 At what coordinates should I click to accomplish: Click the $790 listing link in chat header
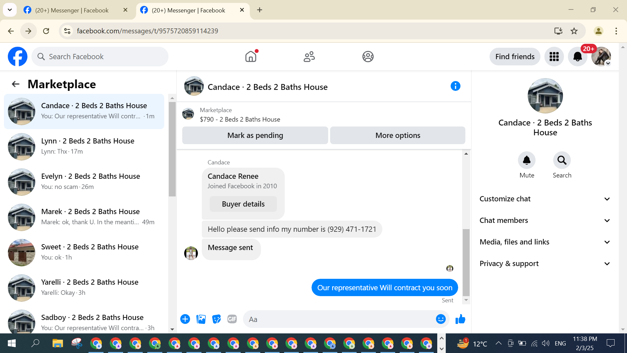(x=240, y=119)
